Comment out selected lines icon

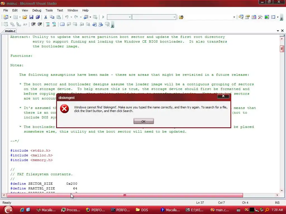(48, 24)
